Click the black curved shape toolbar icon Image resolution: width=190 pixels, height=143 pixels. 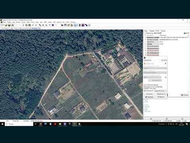pyautogui.click(x=86, y=25)
